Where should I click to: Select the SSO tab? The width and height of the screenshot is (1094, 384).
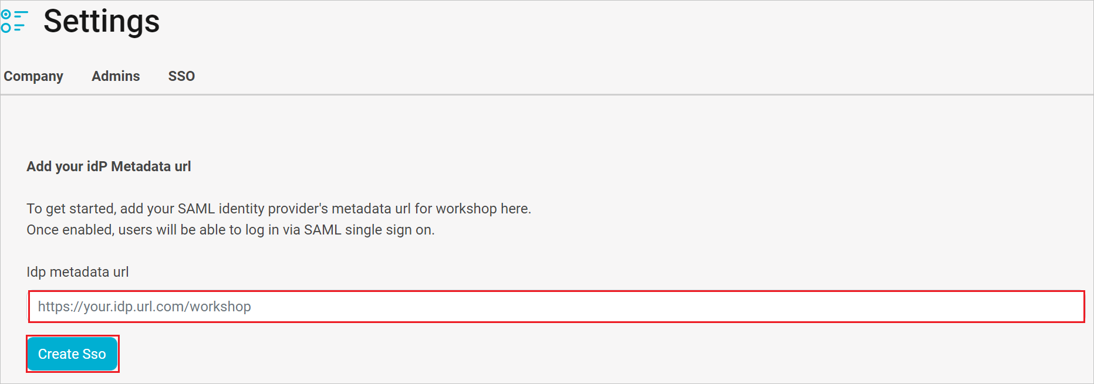181,76
